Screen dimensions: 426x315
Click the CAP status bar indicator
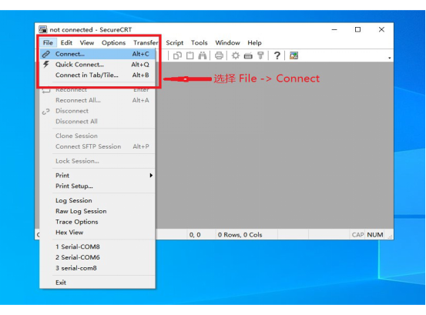point(357,235)
